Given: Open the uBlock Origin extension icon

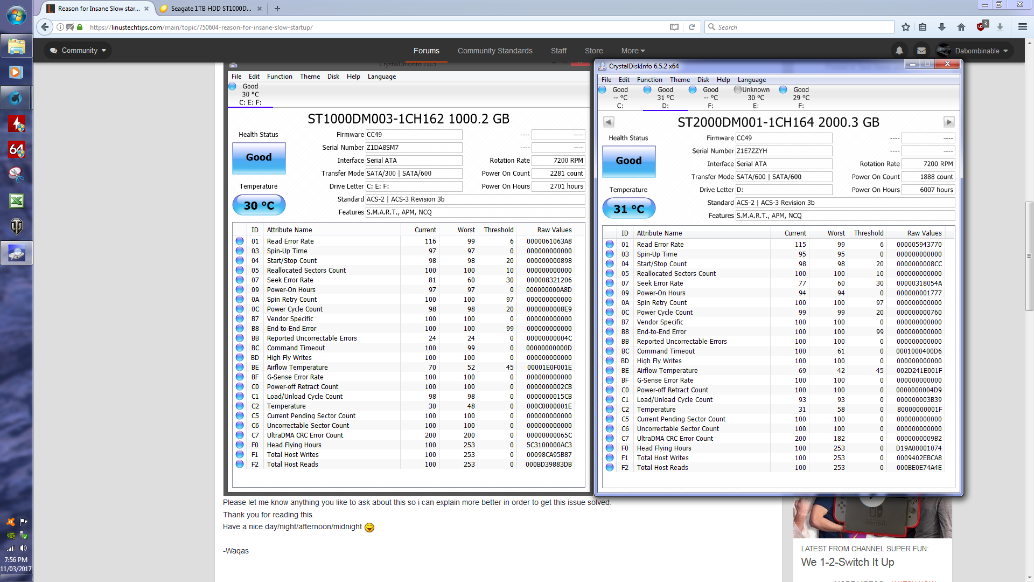Looking at the screenshot, I should point(981,26).
